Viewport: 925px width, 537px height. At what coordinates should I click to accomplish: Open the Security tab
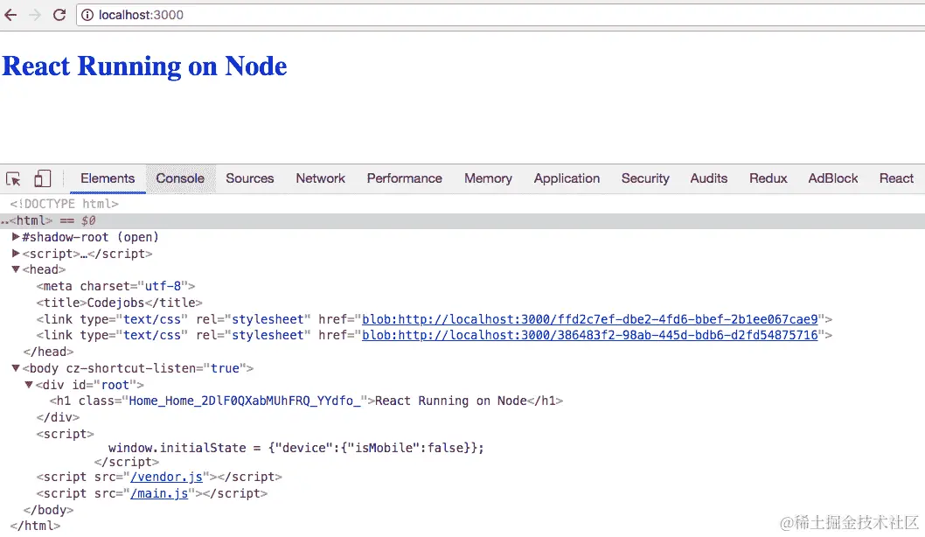point(644,178)
